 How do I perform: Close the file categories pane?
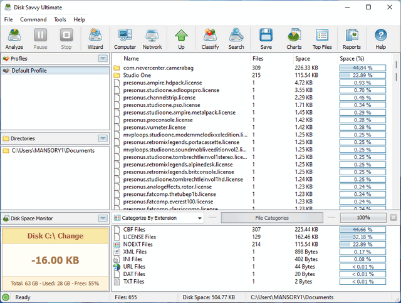[x=393, y=218]
